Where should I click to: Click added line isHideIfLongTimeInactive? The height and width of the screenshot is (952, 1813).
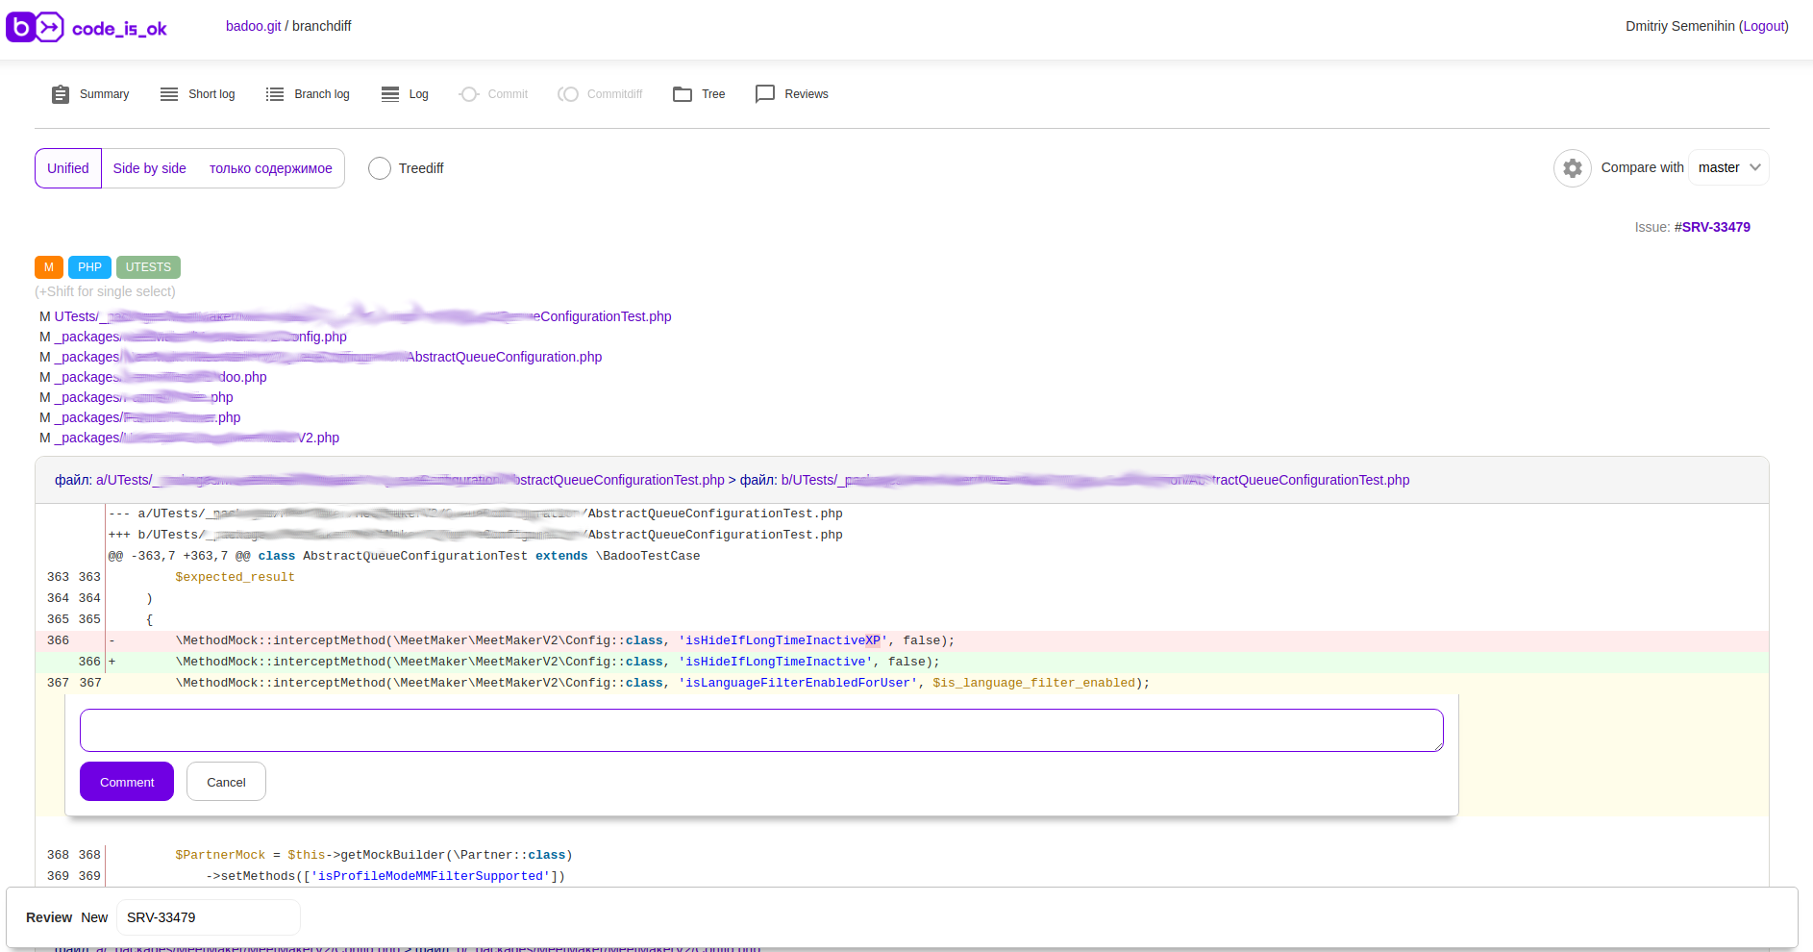[x=902, y=662]
